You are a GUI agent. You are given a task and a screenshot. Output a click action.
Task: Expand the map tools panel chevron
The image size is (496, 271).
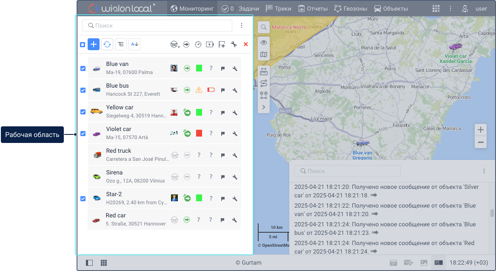[x=264, y=107]
